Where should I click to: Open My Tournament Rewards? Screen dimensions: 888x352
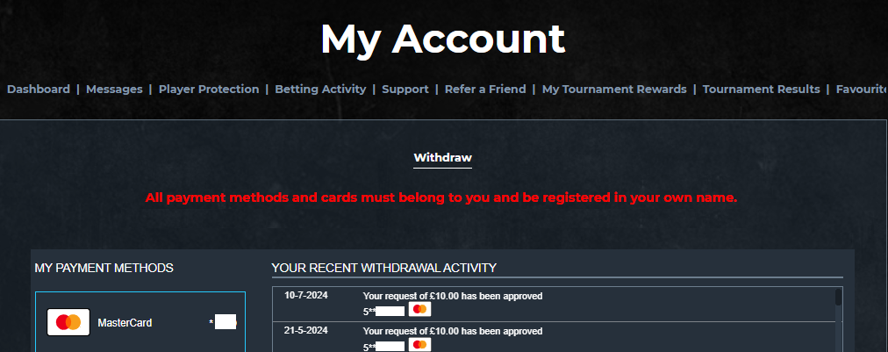pos(614,89)
